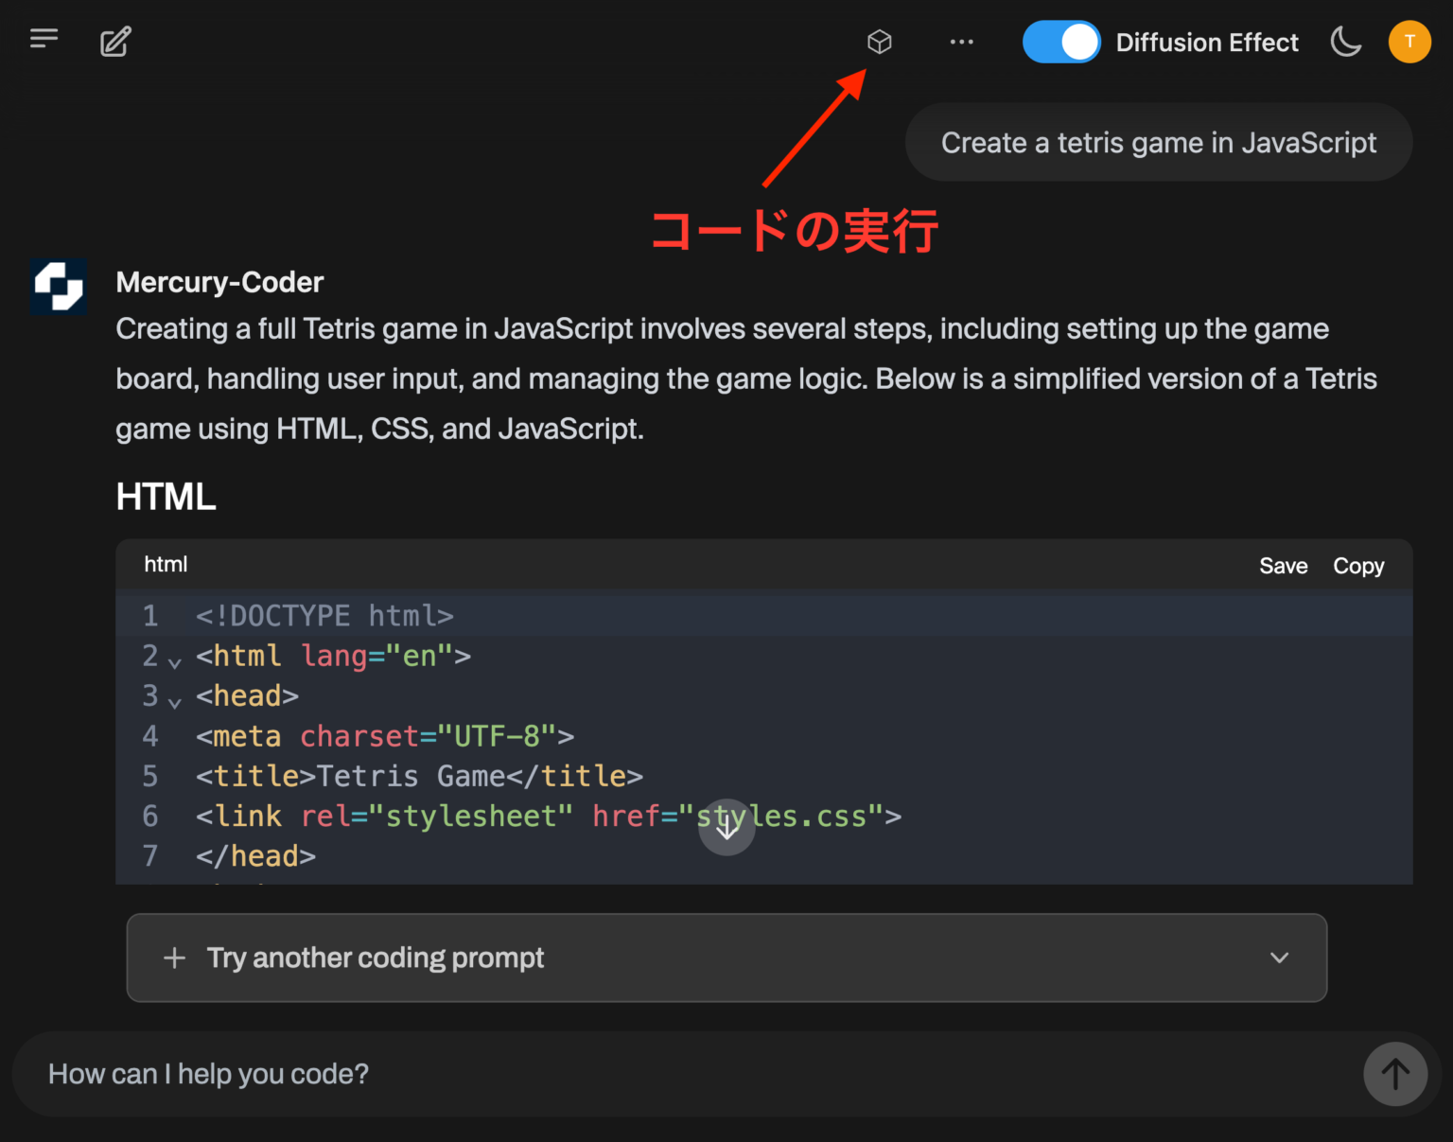The width and height of the screenshot is (1453, 1142).
Task: Expand Try another coding prompt chevron
Action: pos(1279,958)
